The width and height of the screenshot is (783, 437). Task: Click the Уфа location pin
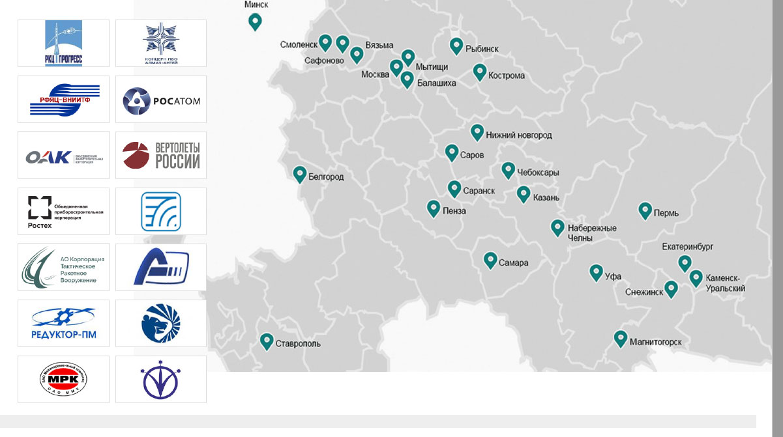(x=596, y=273)
